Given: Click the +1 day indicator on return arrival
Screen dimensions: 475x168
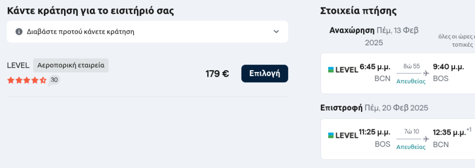Looking at the screenshot, I should pyautogui.click(x=469, y=130).
